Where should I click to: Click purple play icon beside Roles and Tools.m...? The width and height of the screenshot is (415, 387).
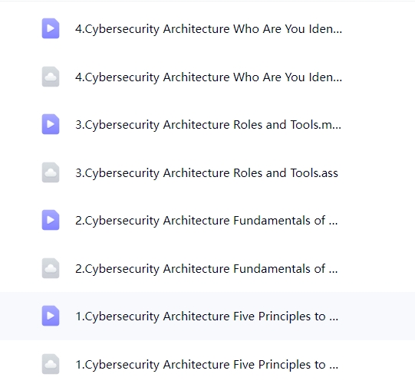tap(51, 124)
